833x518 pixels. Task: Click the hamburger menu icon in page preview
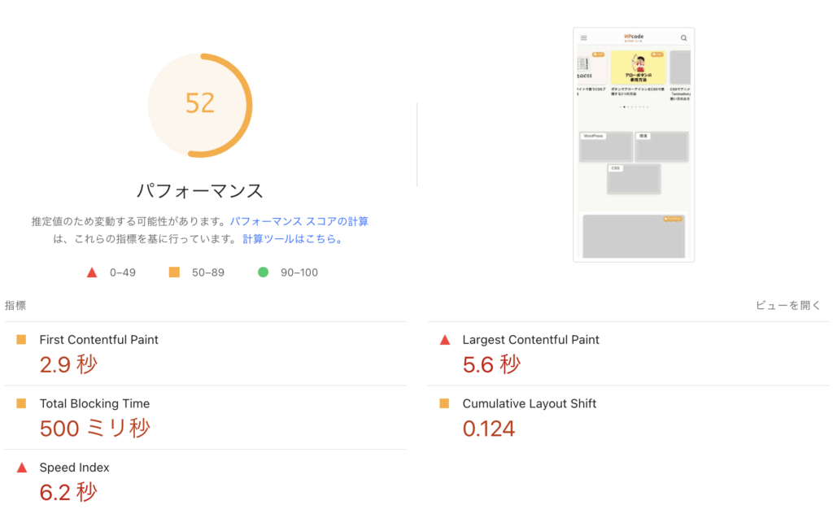(583, 38)
